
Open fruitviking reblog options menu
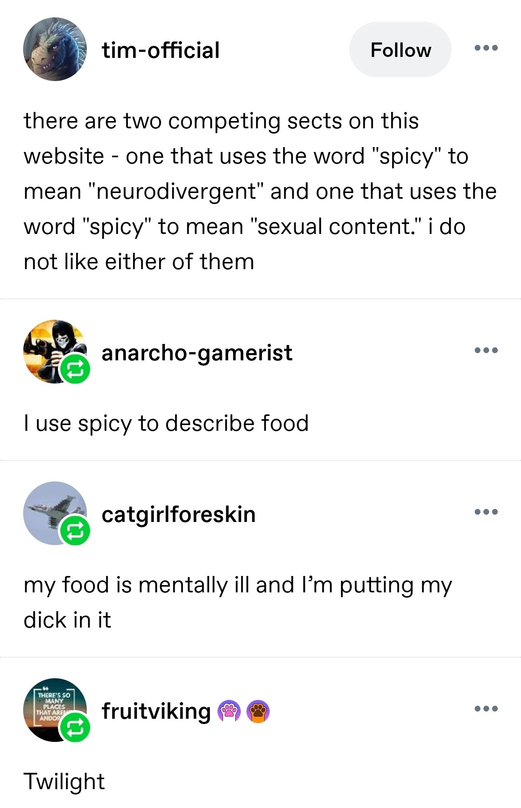pos(486,709)
